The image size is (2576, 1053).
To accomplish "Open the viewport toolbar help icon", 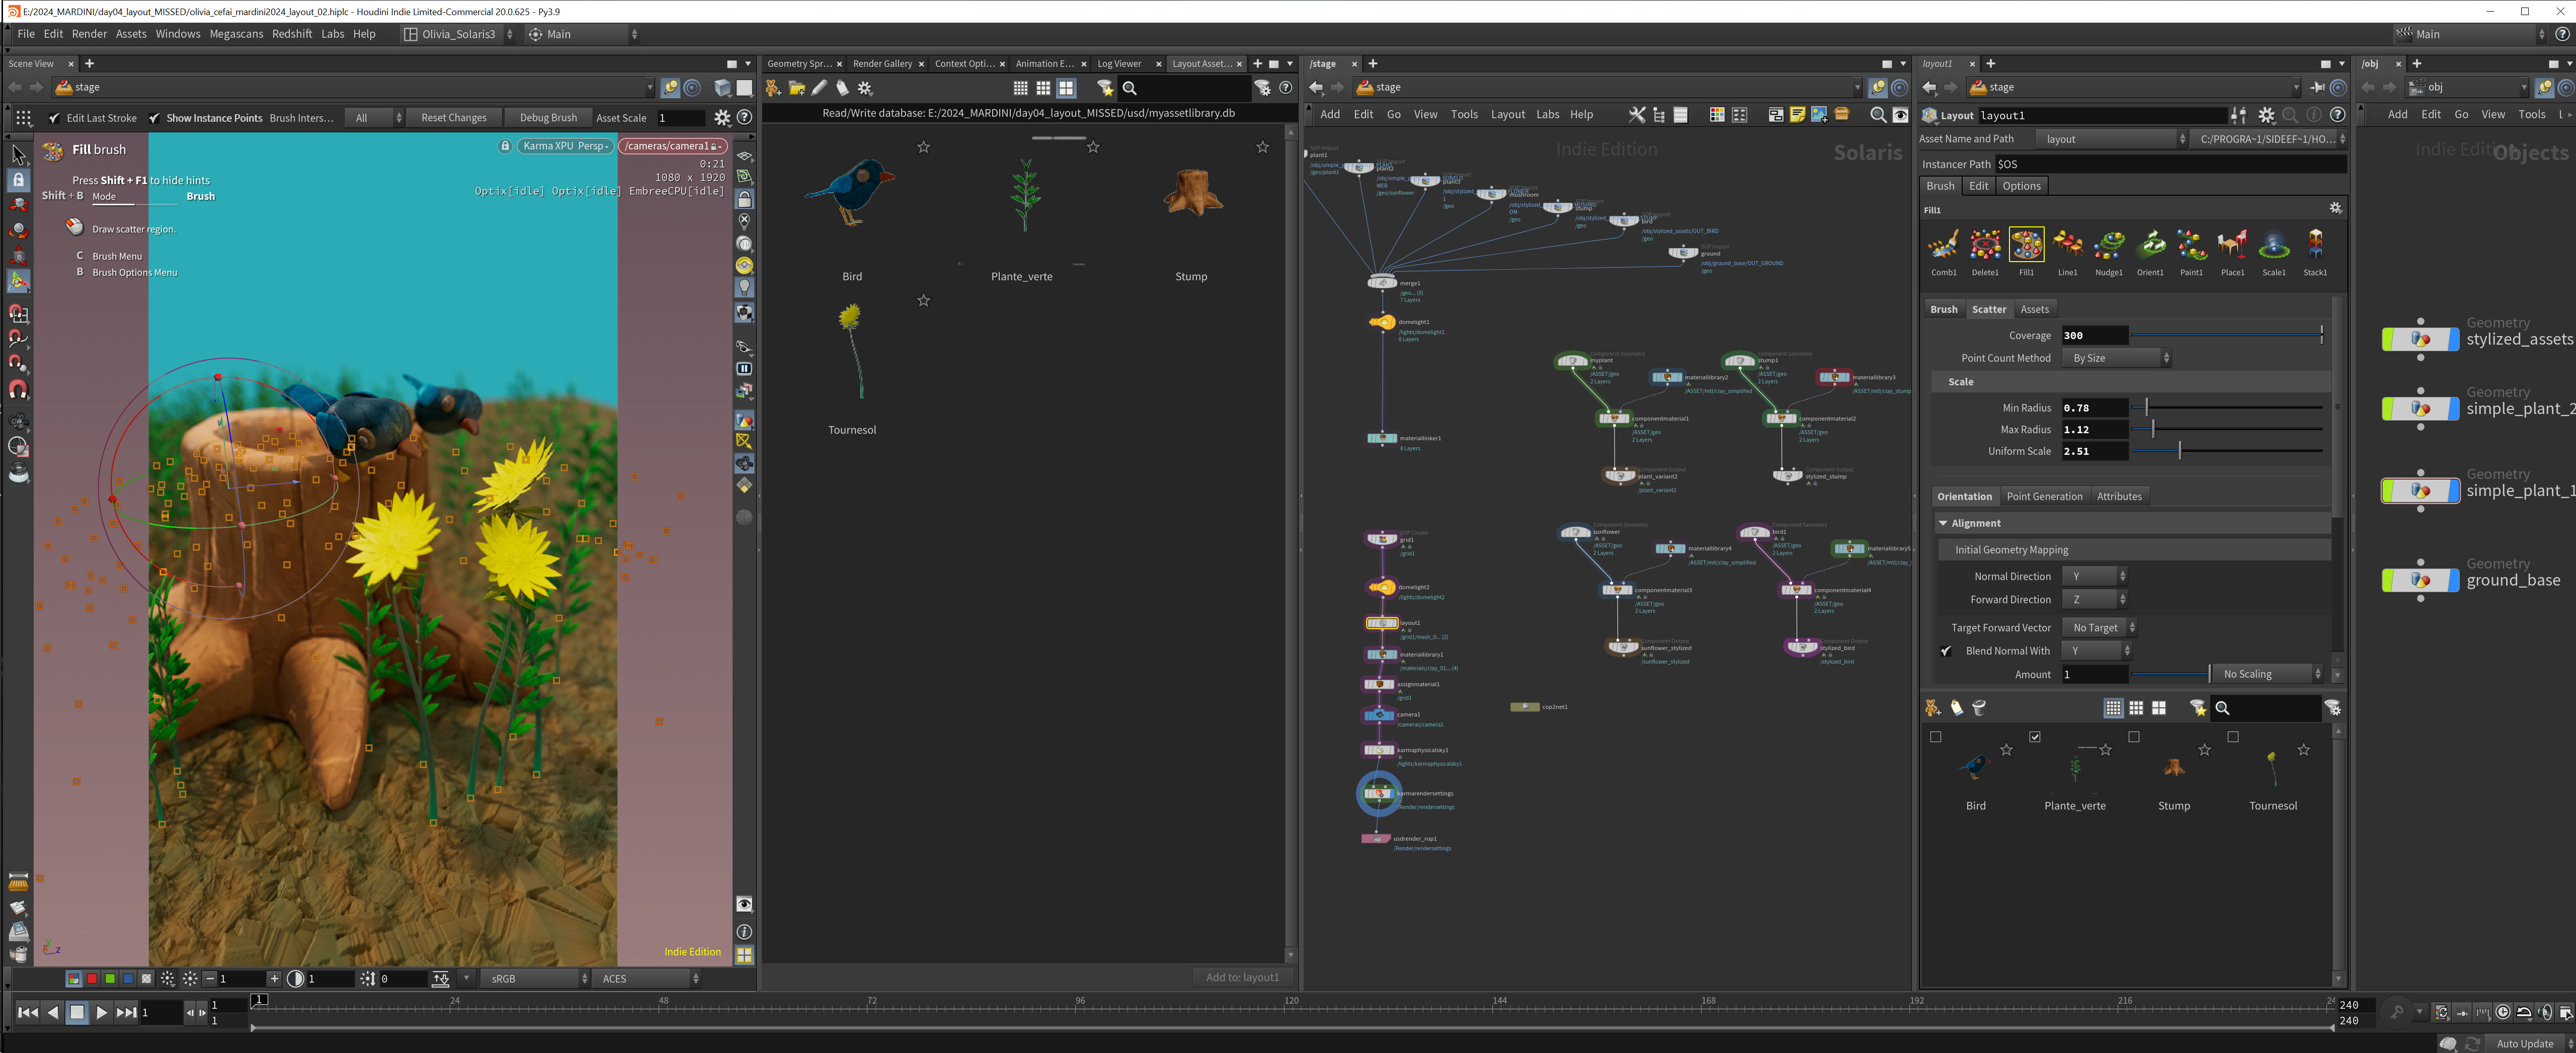I will pyautogui.click(x=744, y=118).
